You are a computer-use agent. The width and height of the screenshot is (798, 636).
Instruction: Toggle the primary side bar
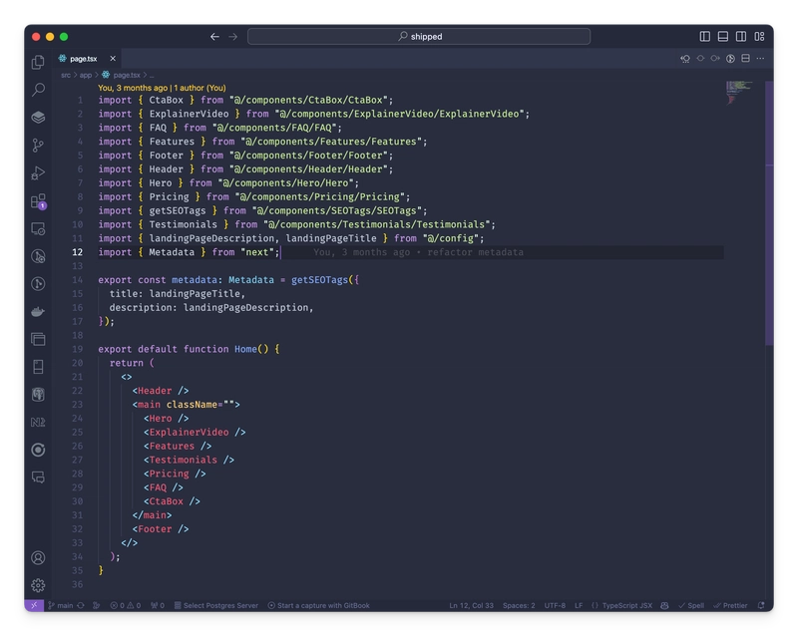(x=705, y=36)
